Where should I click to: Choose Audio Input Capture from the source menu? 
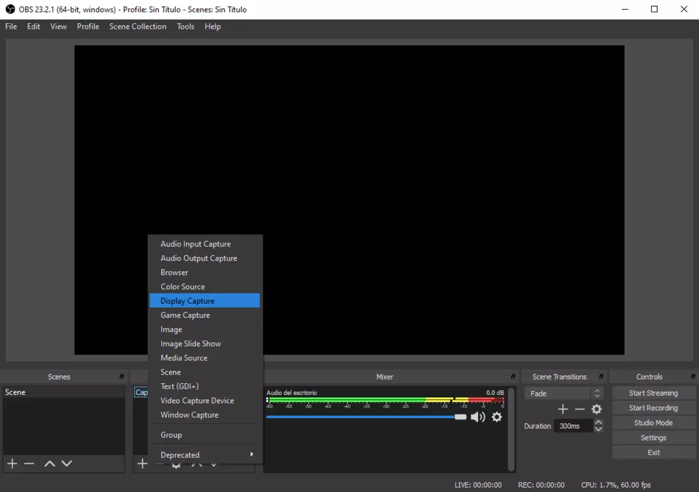[x=205, y=244]
